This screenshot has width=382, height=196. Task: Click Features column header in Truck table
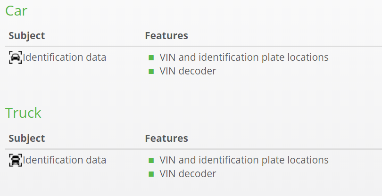[166, 139]
